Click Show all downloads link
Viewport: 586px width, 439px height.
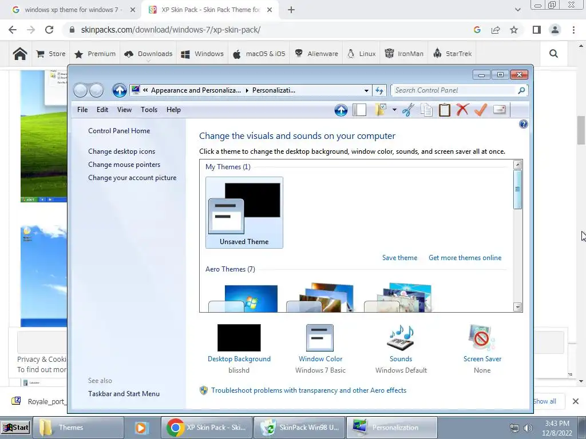tap(544, 401)
